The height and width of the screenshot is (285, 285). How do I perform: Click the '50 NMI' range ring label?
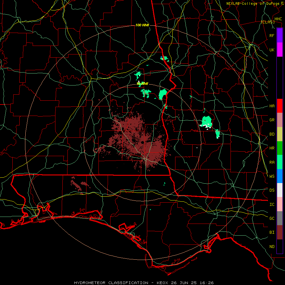point(142,84)
